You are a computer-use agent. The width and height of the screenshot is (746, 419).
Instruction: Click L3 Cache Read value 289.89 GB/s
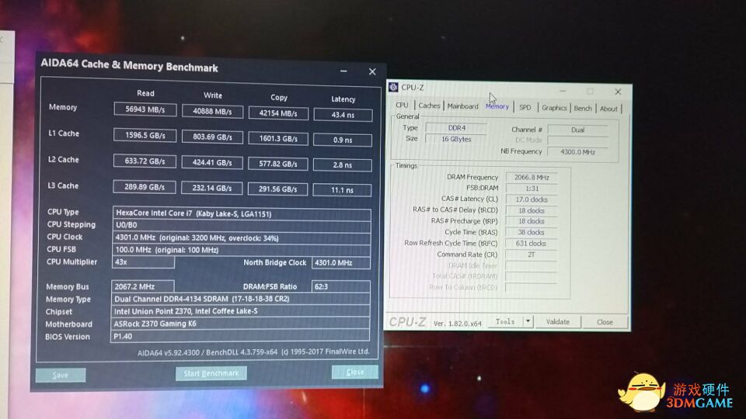point(145,187)
